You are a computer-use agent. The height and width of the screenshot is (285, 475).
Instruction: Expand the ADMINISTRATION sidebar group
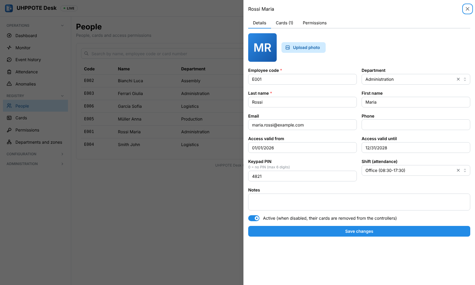pyautogui.click(x=35, y=164)
